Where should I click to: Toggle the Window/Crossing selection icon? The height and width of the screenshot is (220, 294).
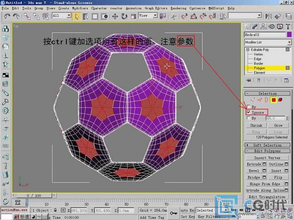click(x=104, y=17)
